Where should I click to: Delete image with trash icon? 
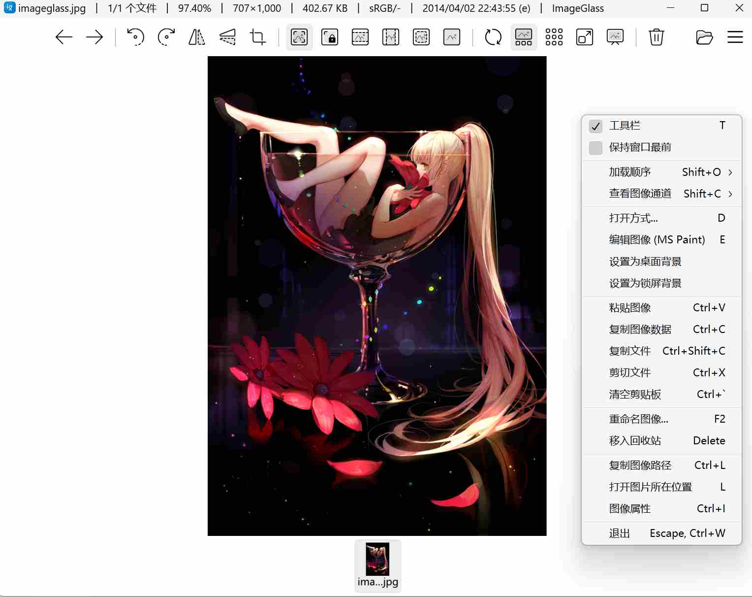point(657,37)
